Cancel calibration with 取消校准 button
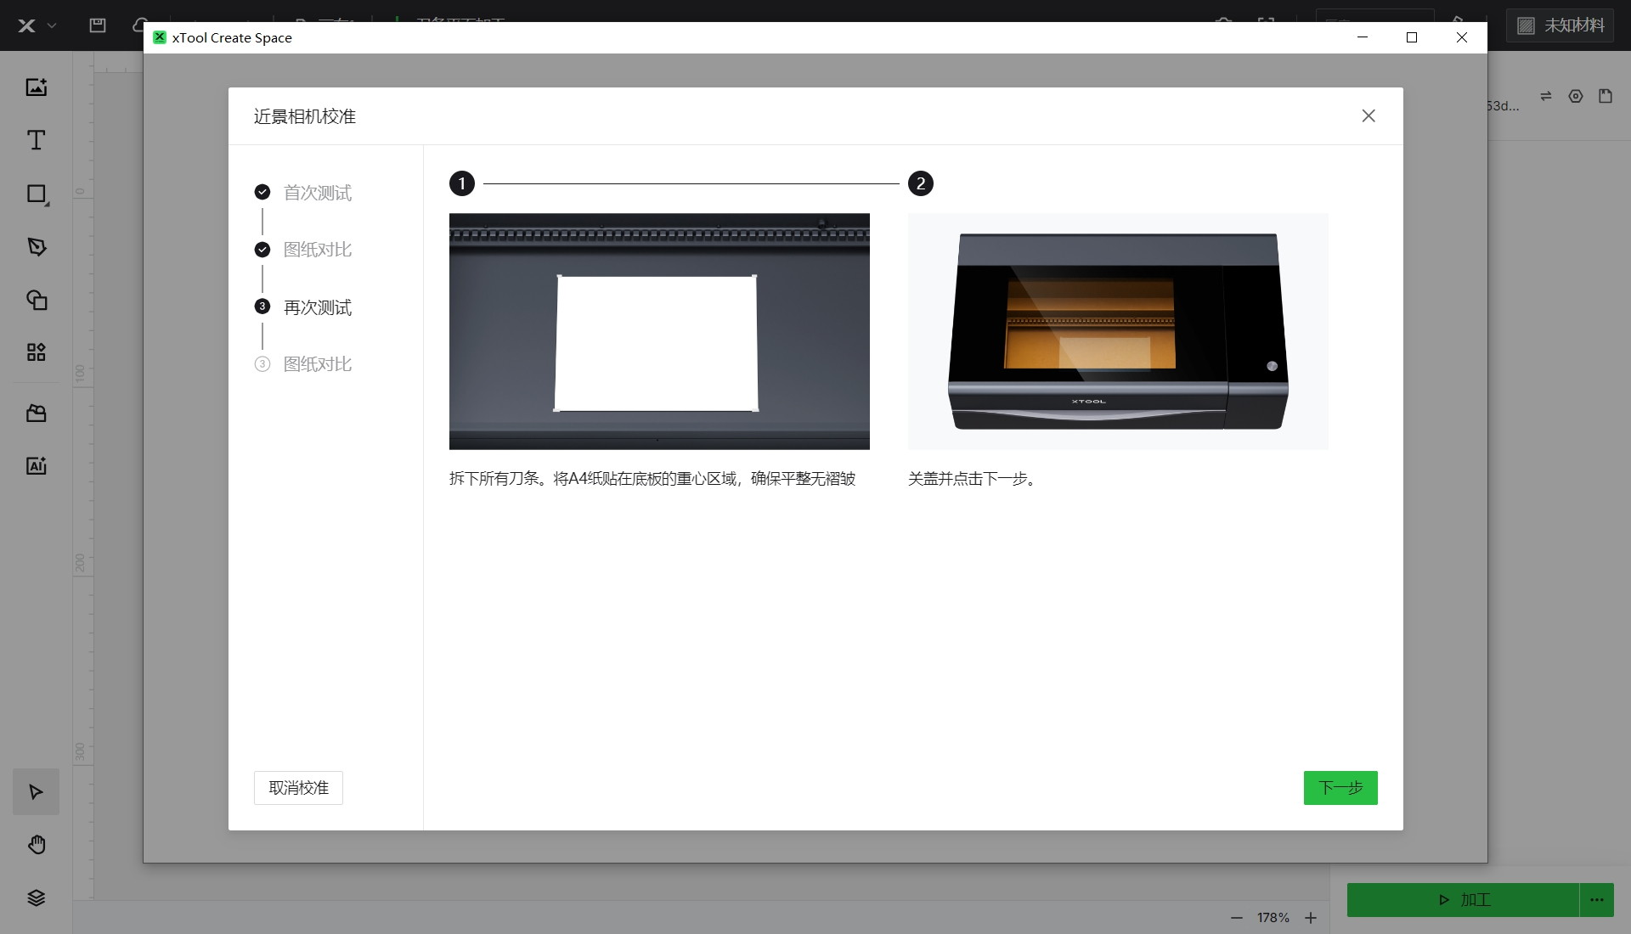Screen dimensions: 1631x934 tap(298, 788)
